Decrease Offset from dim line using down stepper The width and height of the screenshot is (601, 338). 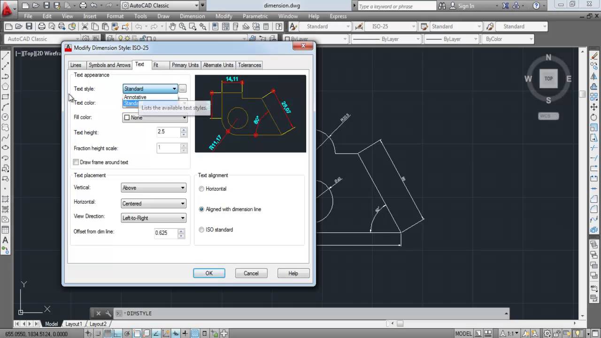pos(181,235)
